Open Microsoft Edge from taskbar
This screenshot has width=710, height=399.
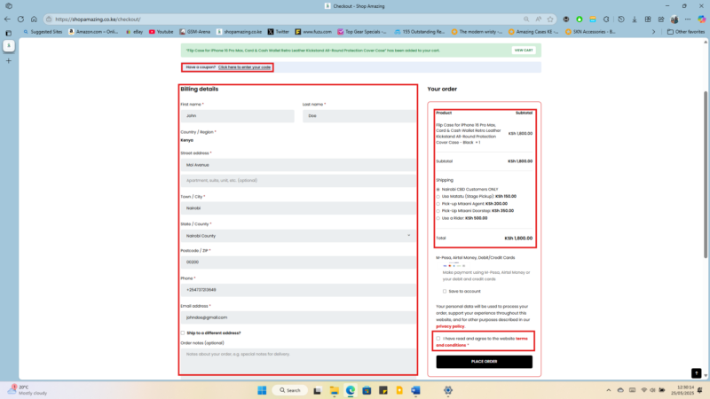(x=351, y=390)
